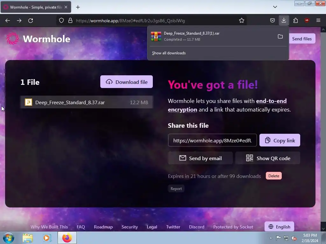Open the Pocket save icon
The height and width of the screenshot is (244, 326).
[x=273, y=20]
